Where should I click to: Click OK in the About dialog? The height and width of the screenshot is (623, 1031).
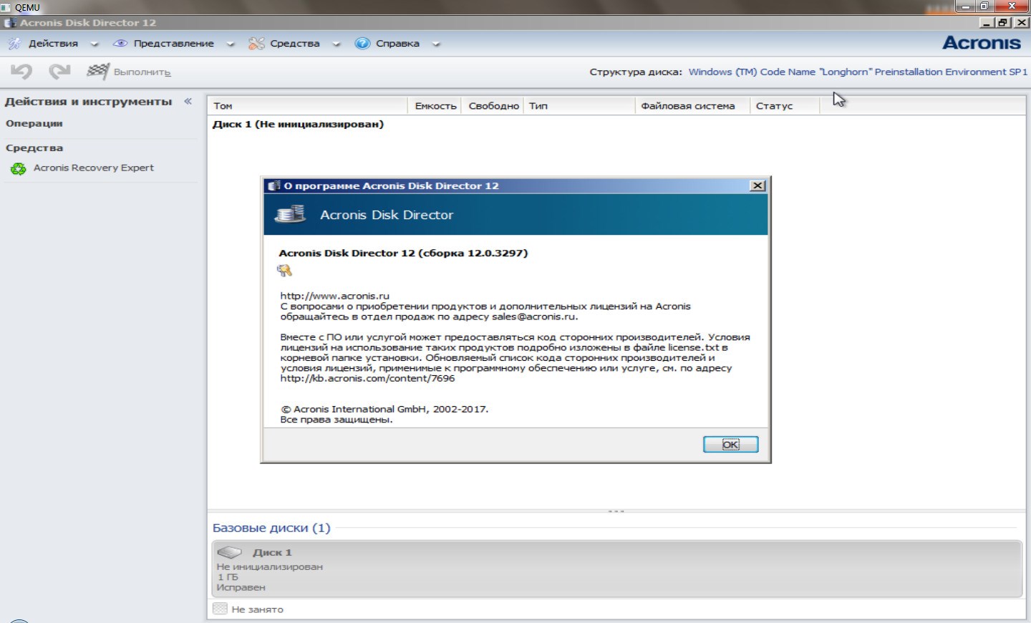coord(730,445)
